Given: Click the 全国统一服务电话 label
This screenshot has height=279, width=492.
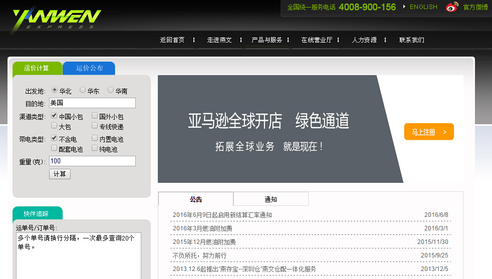Looking at the screenshot, I should pyautogui.click(x=311, y=7).
